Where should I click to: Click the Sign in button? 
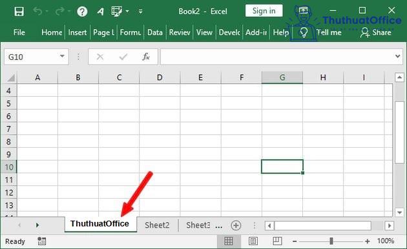(264, 11)
